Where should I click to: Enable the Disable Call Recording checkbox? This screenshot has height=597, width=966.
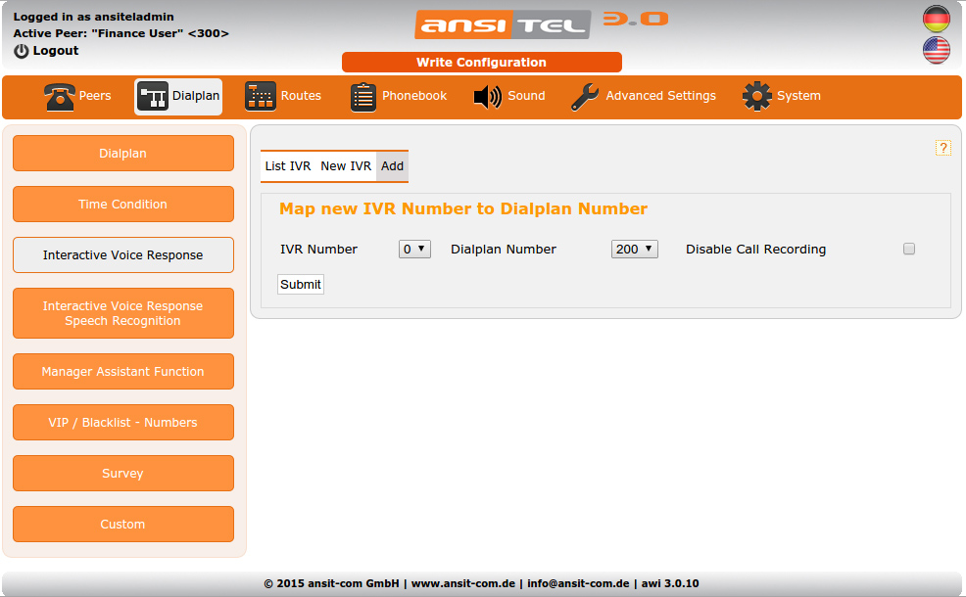[x=909, y=250]
